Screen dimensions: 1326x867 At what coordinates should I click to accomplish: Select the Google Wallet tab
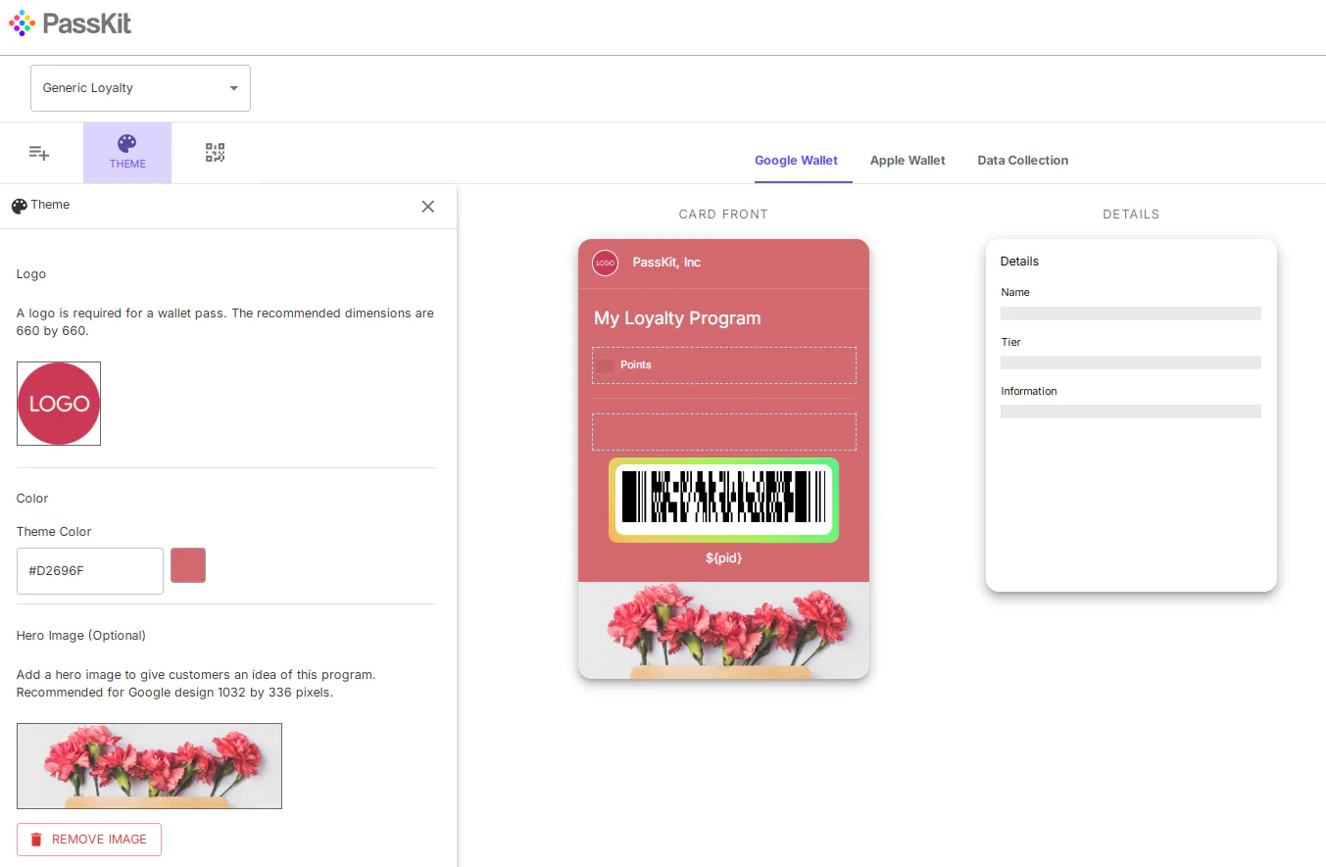tap(796, 161)
